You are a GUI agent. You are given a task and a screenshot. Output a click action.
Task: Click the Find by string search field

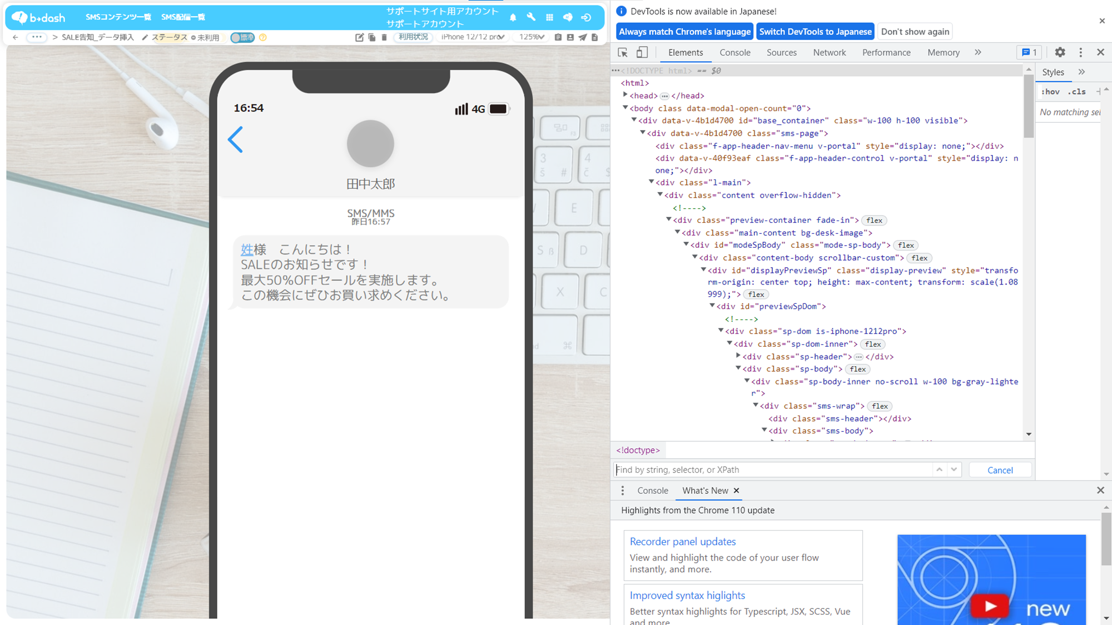pos(773,470)
